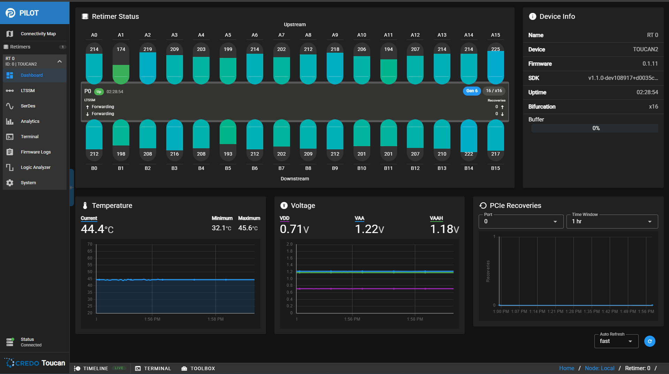Click the Node: Local breadcrumb link
This screenshot has height=374, width=669.
coord(599,368)
